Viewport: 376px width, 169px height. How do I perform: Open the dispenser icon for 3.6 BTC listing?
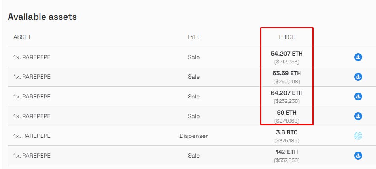click(x=358, y=136)
